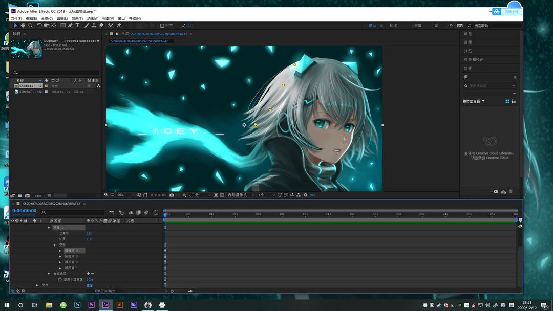Toggle transparency grid in the viewer
This screenshot has height=311, width=553.
pos(222,195)
